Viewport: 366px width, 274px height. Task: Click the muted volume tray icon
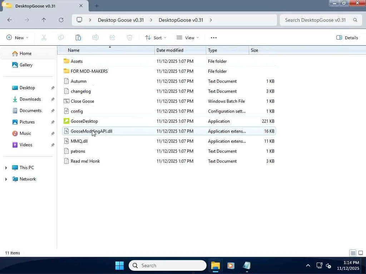(x=328, y=265)
